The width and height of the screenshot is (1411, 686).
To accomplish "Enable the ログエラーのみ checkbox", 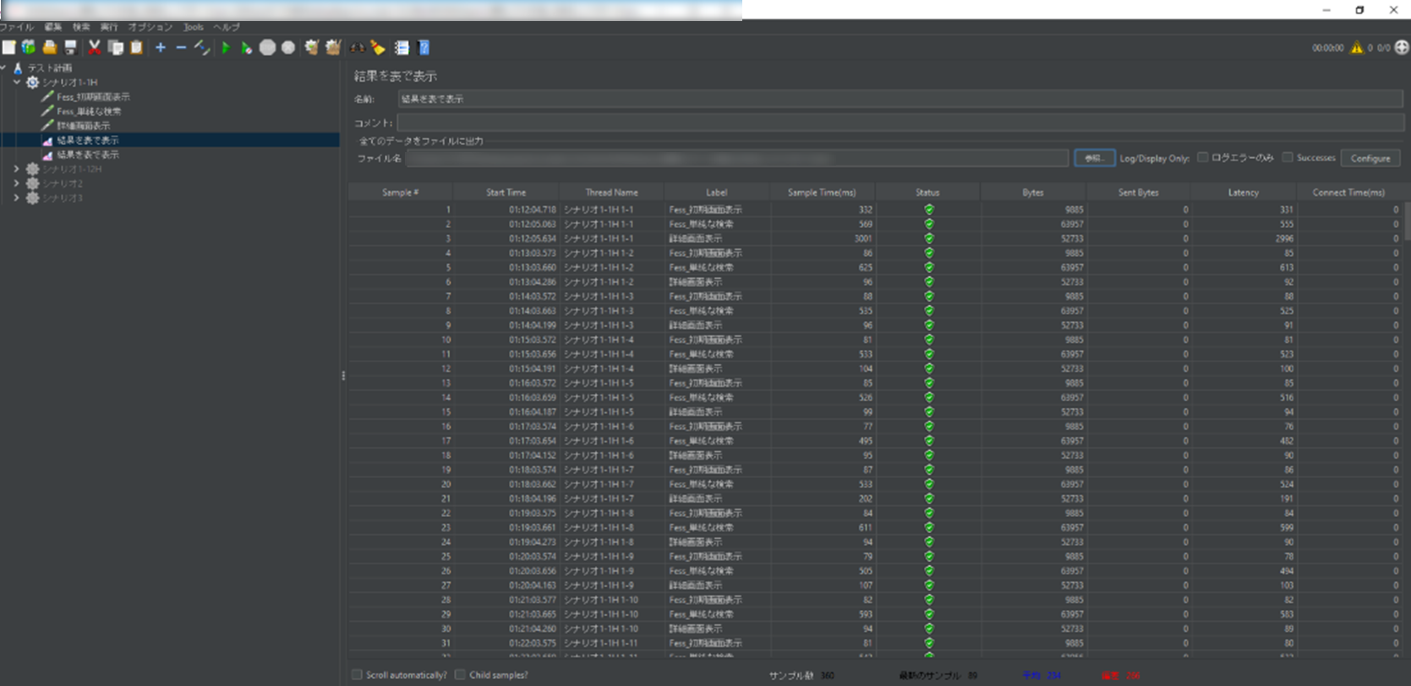I will pyautogui.click(x=1202, y=157).
